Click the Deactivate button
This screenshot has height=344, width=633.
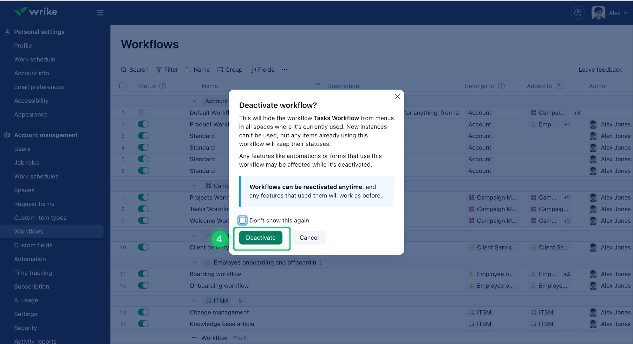coord(261,238)
